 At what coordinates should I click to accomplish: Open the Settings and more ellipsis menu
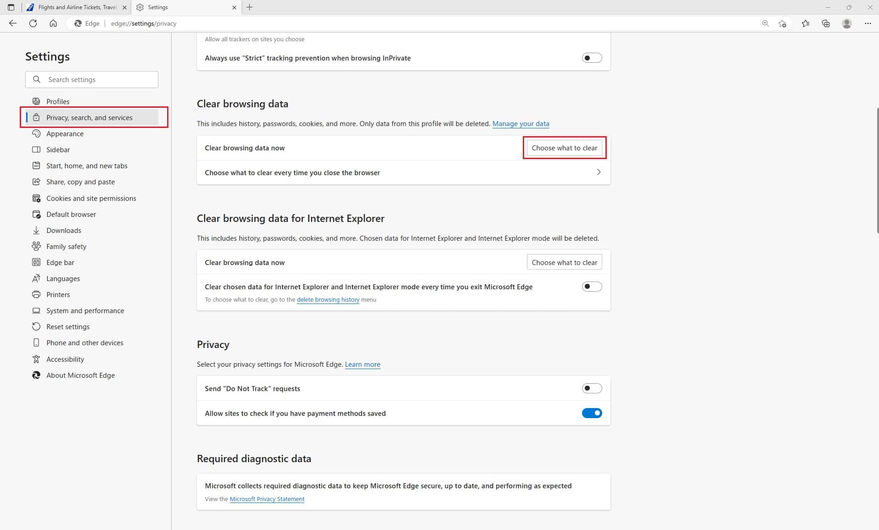(868, 23)
